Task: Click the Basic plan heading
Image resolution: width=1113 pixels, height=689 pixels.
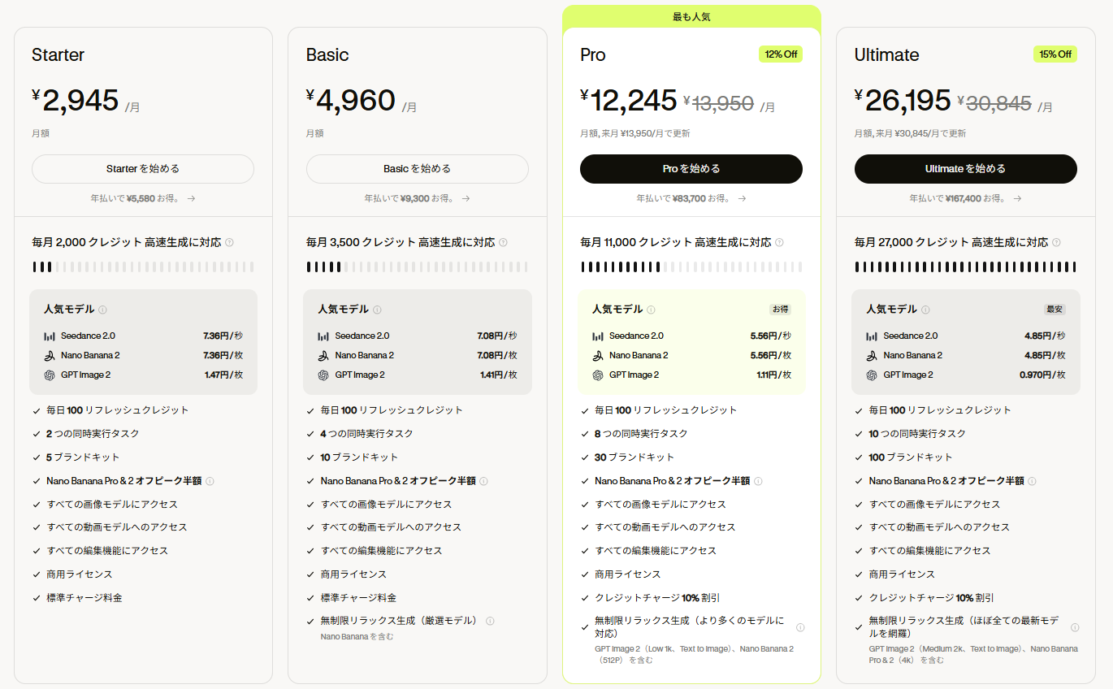Action: point(327,55)
